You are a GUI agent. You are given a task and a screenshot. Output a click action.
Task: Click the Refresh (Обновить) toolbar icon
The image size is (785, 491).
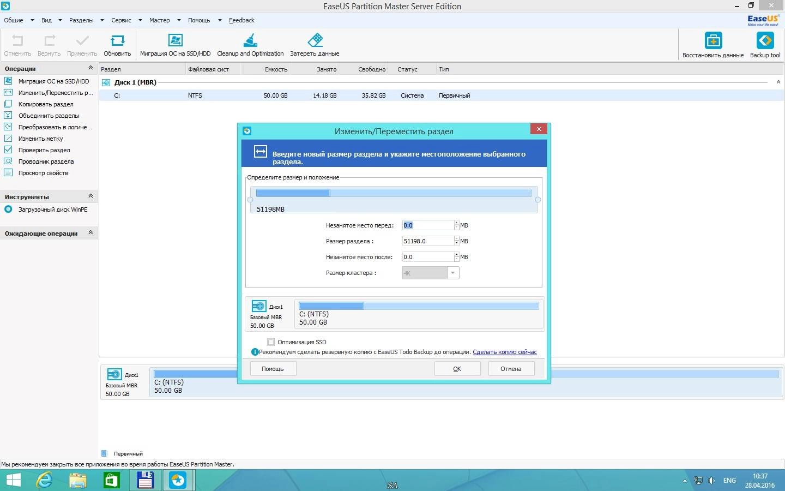point(117,41)
